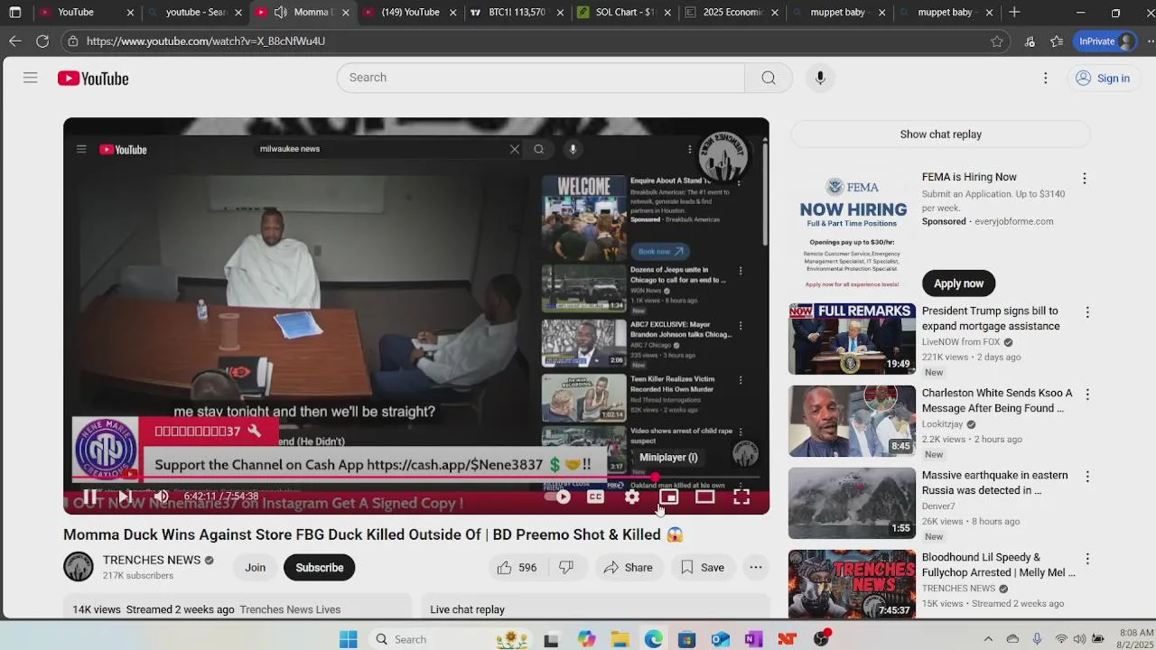Add this page to favorites star
Viewport: 1156px width, 650px height.
point(997,41)
